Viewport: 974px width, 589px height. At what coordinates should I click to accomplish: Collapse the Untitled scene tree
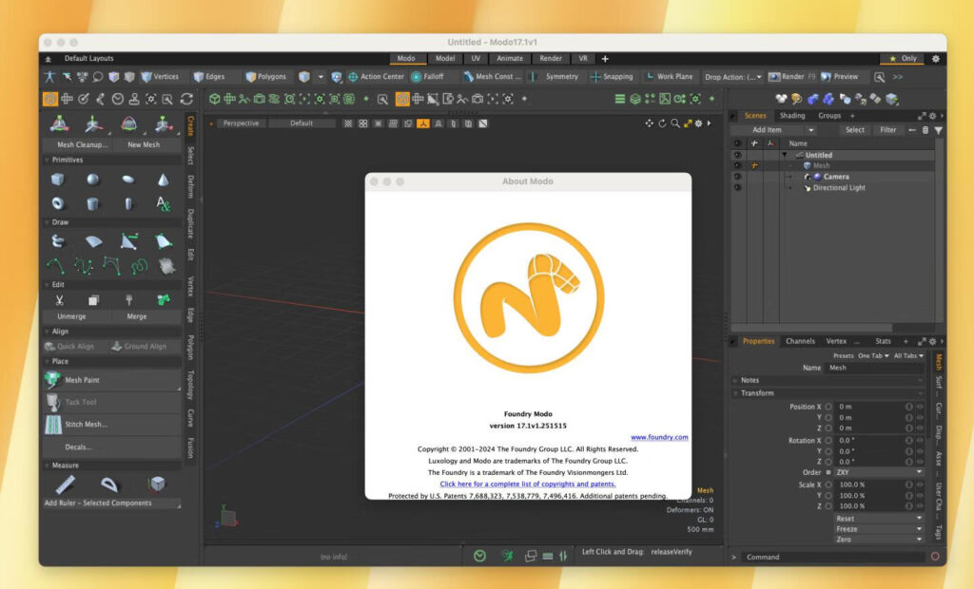coord(785,155)
